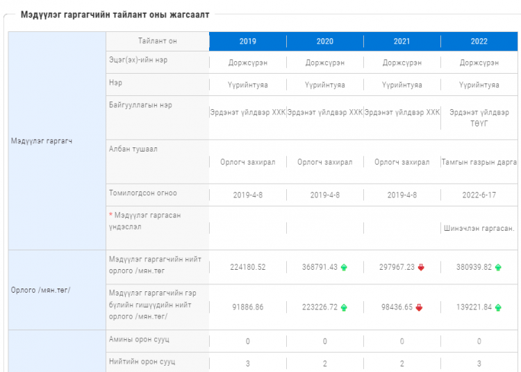Viewport: 521px width, 372px height.
Task: Select the 2020 year column header
Action: coord(325,41)
